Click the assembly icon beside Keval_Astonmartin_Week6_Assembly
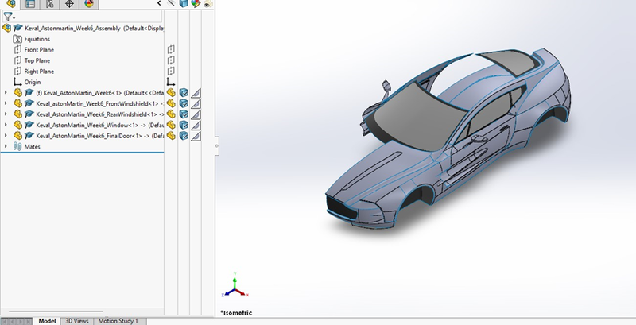 [x=6, y=28]
